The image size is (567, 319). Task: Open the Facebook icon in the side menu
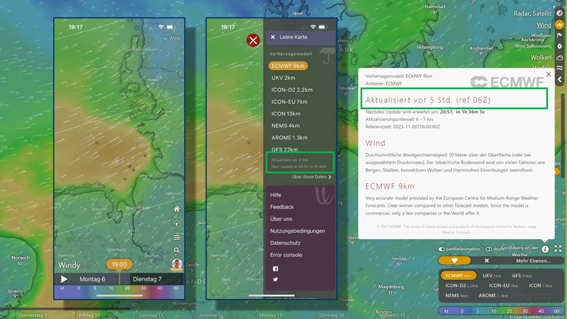pos(276,268)
